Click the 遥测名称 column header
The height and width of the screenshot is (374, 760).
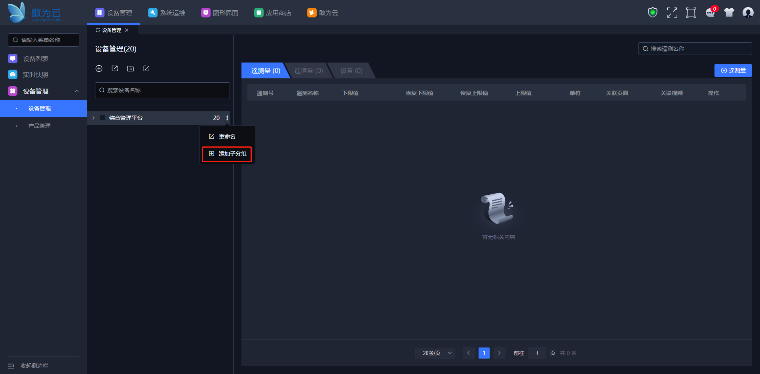(x=308, y=93)
